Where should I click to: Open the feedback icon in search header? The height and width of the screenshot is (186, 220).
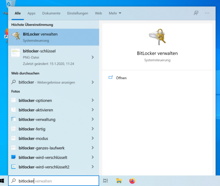pyautogui.click(x=196, y=13)
